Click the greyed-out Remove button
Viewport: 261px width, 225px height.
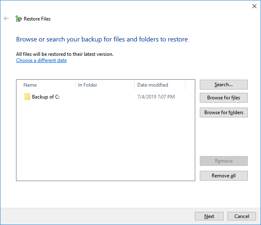[224, 161]
